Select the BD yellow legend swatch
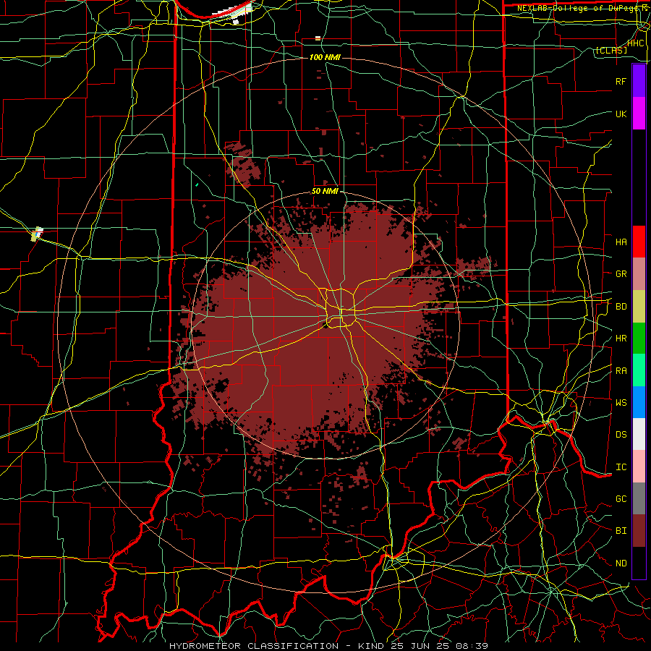The image size is (651, 651). (x=639, y=307)
